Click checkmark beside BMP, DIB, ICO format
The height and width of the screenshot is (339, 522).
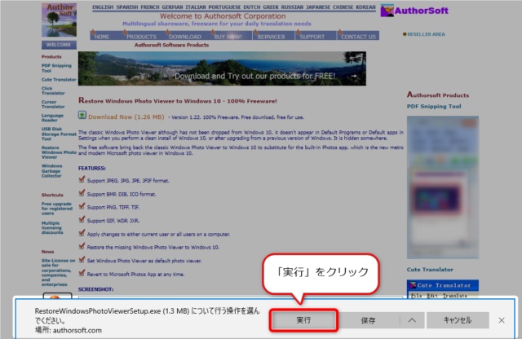(x=82, y=193)
